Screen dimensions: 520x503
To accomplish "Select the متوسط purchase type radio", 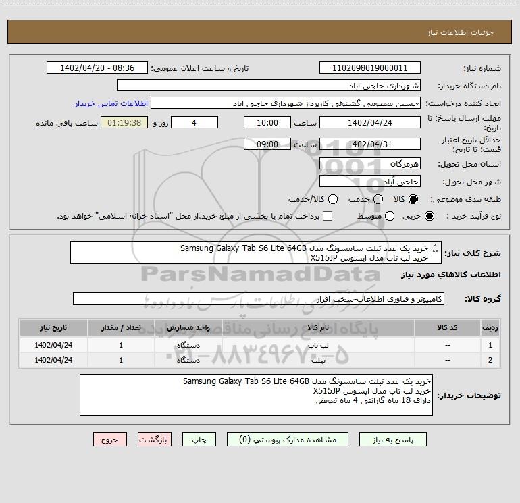I will point(390,216).
